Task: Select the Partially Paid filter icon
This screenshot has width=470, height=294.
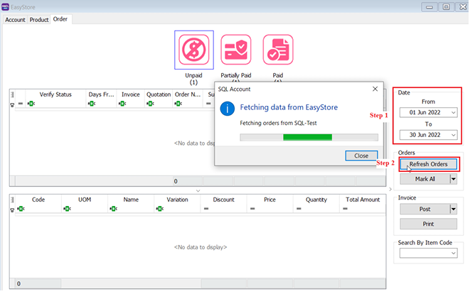Action: 235,50
